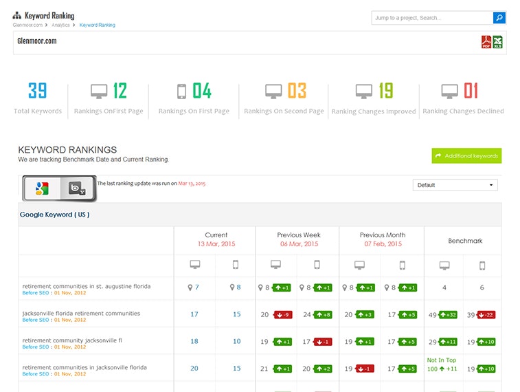Click green +32 benchmark badge
Screen dimensions: 520x392
[x=448, y=315]
